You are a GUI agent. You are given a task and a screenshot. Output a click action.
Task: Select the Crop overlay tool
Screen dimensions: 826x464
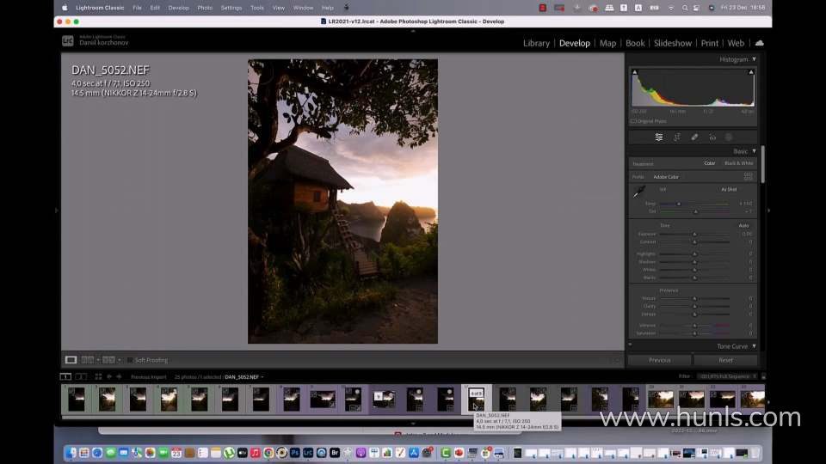click(x=677, y=137)
